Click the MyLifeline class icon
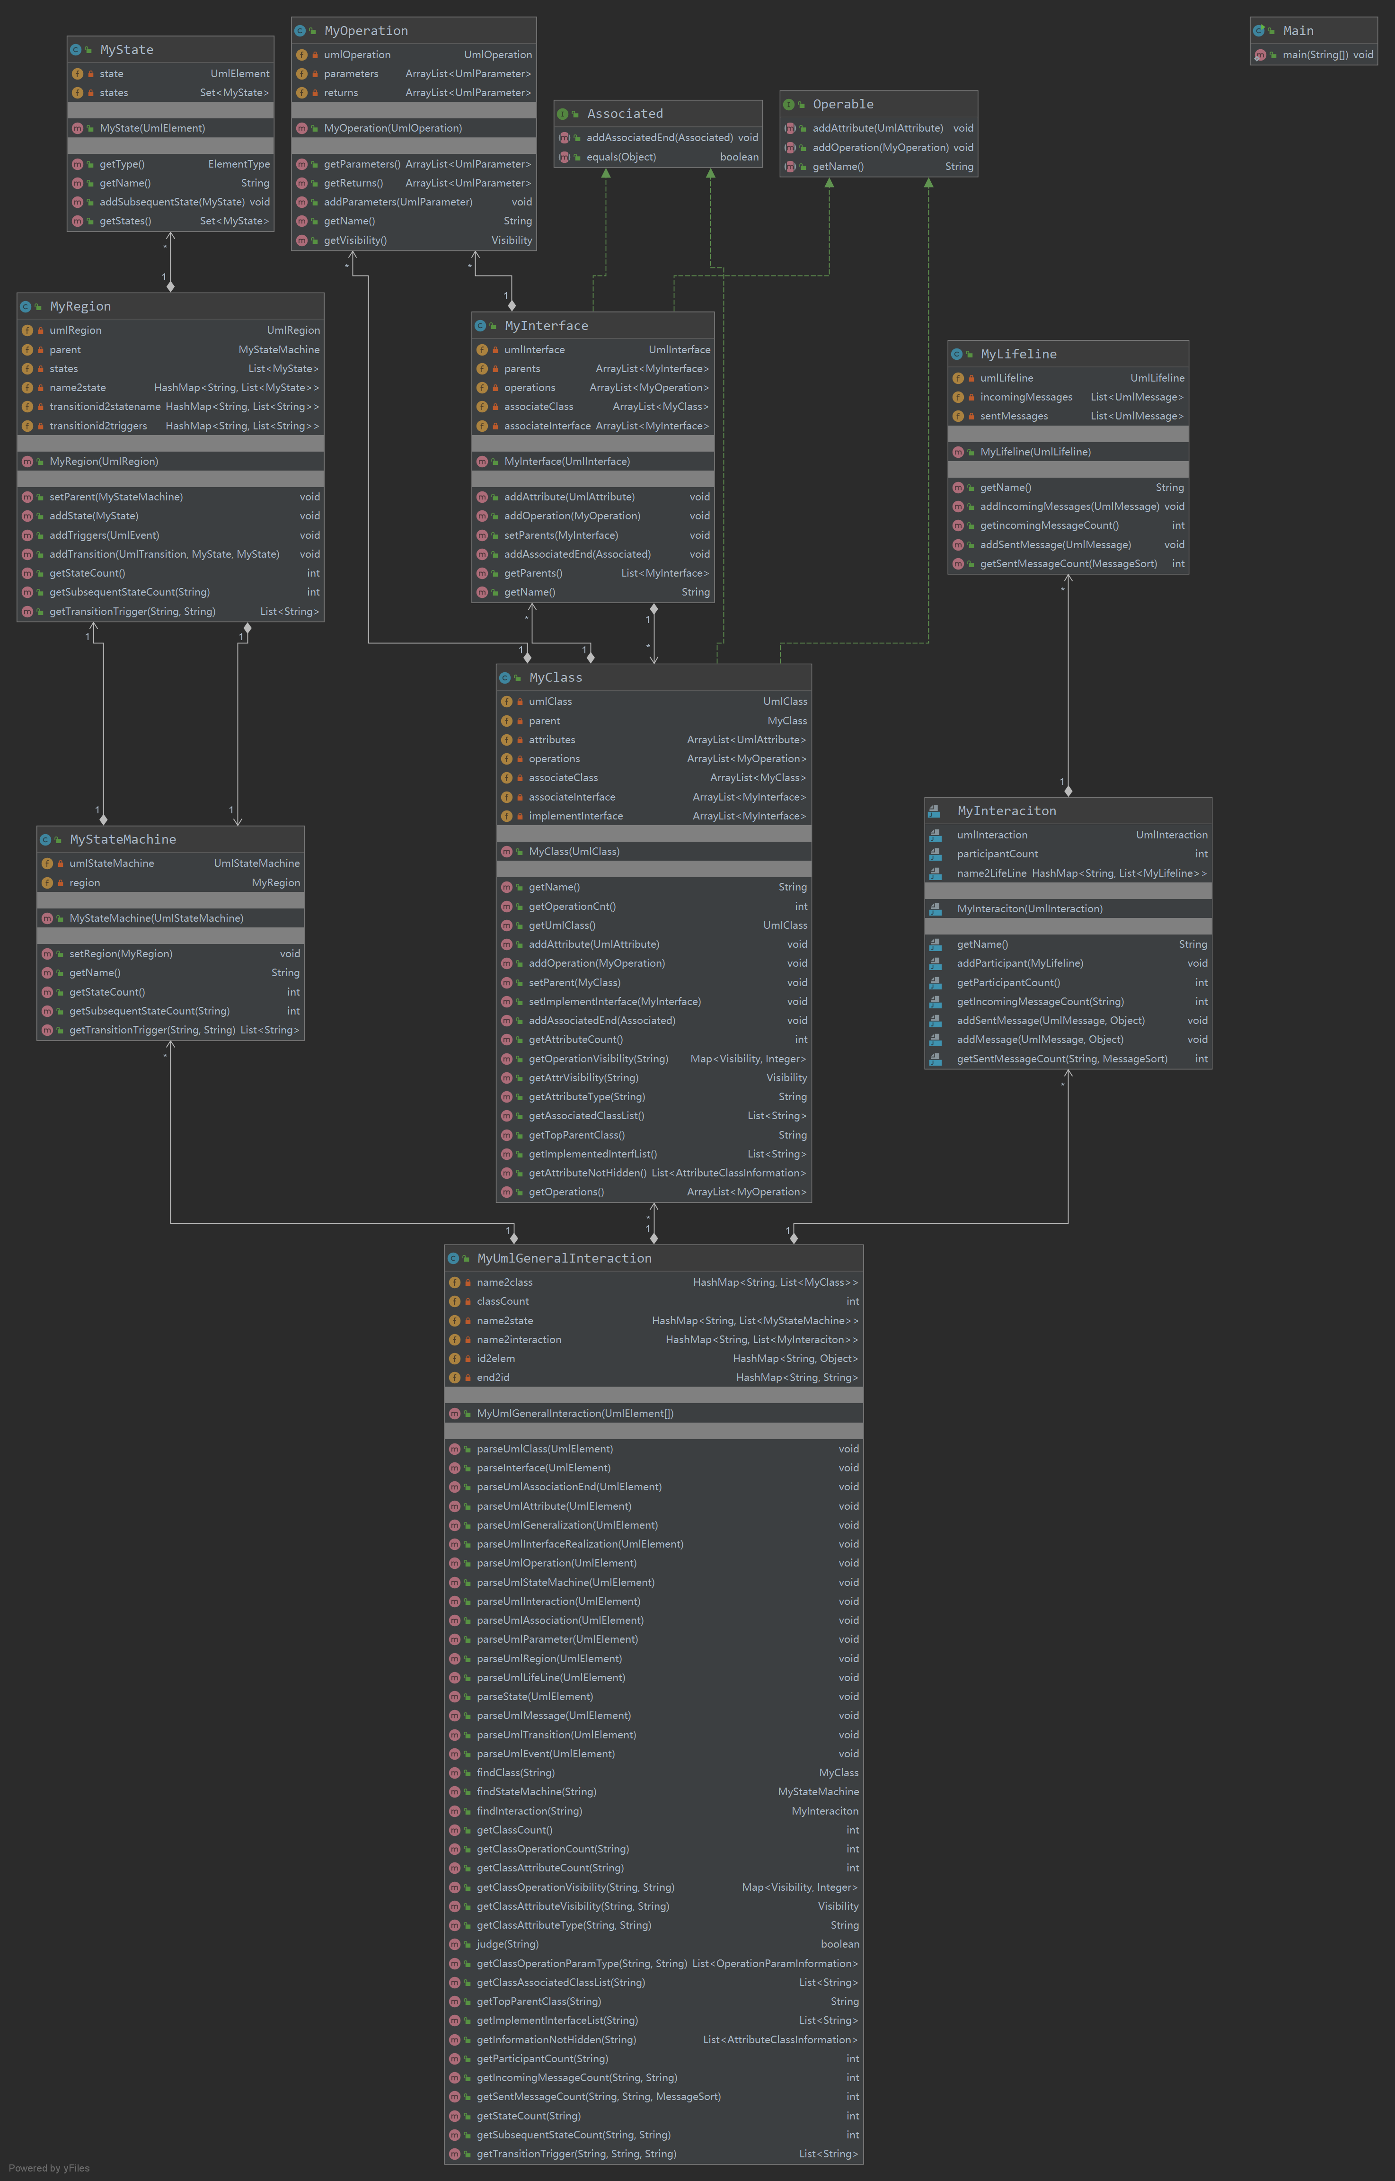 tap(956, 354)
